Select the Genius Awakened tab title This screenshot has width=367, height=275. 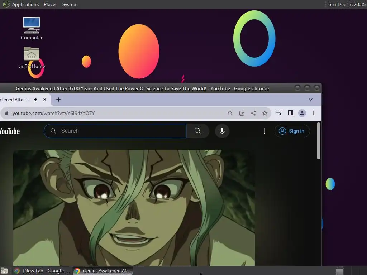pyautogui.click(x=15, y=100)
